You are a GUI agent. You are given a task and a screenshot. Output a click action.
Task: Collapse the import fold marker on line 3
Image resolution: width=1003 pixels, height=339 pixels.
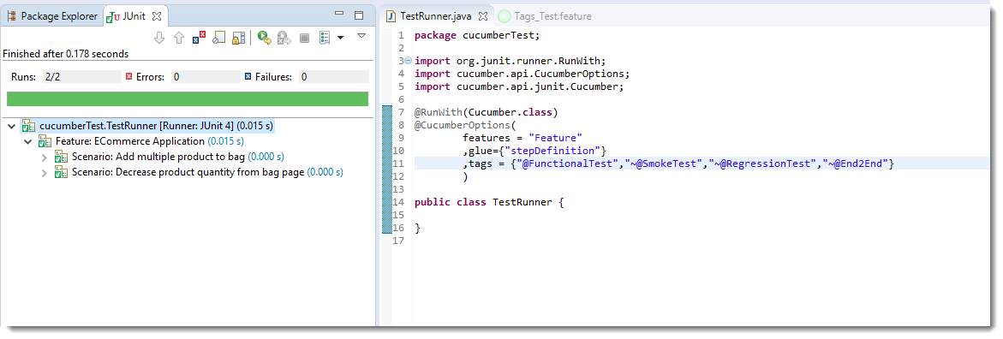408,61
